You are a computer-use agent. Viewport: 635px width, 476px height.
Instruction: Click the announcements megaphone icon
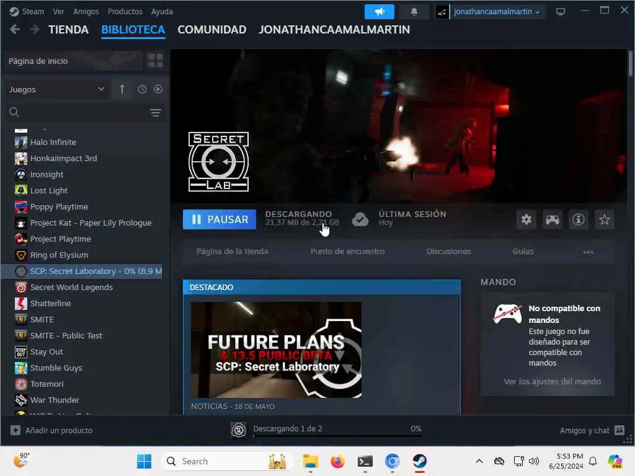(x=379, y=12)
